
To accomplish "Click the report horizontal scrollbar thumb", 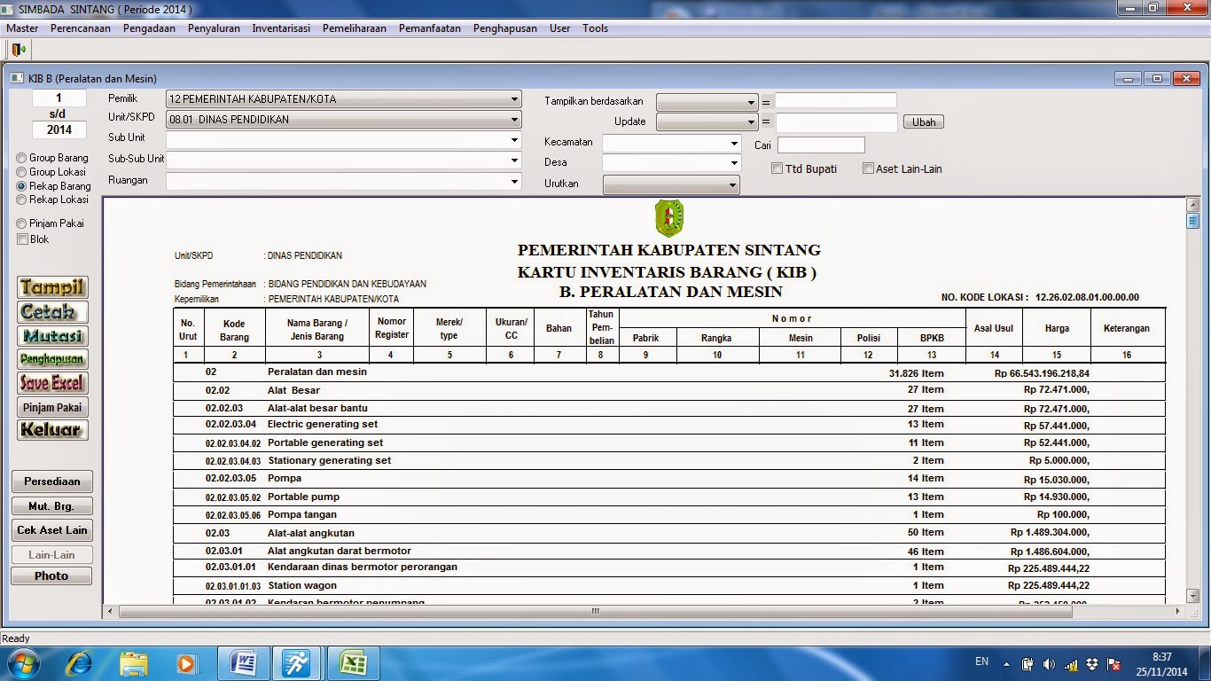I will coord(595,611).
